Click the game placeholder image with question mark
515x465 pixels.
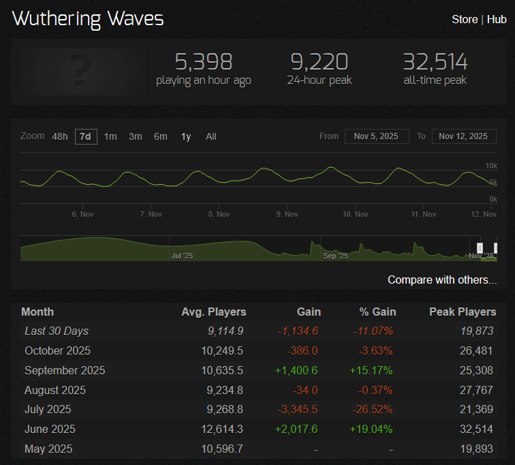click(82, 72)
